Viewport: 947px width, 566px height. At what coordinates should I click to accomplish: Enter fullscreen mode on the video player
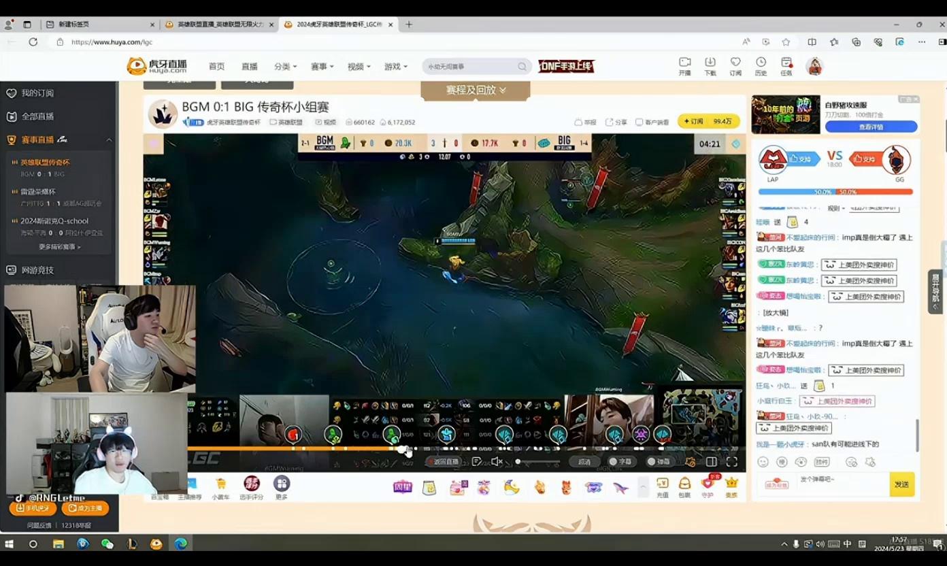pyautogui.click(x=731, y=462)
